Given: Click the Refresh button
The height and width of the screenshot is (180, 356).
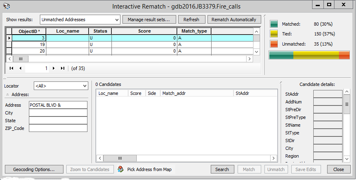Looking at the screenshot, I should pos(191,20).
